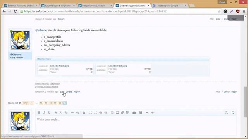The height and width of the screenshot is (139, 248).
Task: Quote post #405
Action: coord(226,92)
